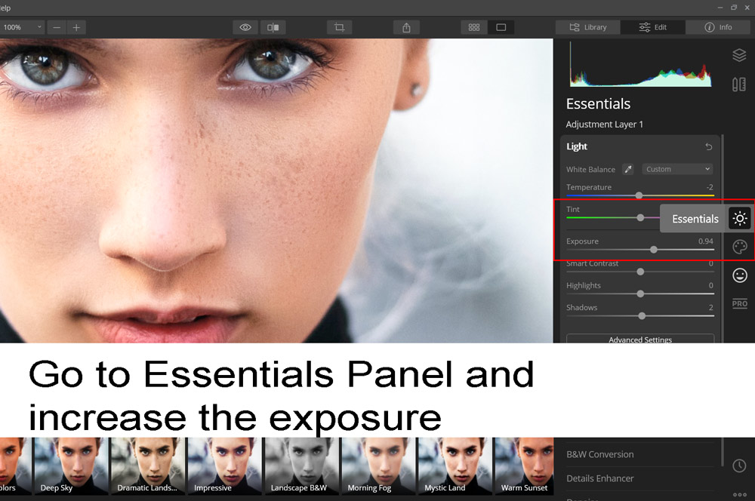The image size is (755, 501).
Task: Click the Highlights value 0
Action: tap(710, 285)
